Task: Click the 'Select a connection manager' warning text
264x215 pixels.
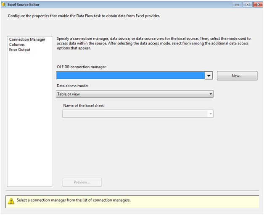Action: tap(74, 200)
